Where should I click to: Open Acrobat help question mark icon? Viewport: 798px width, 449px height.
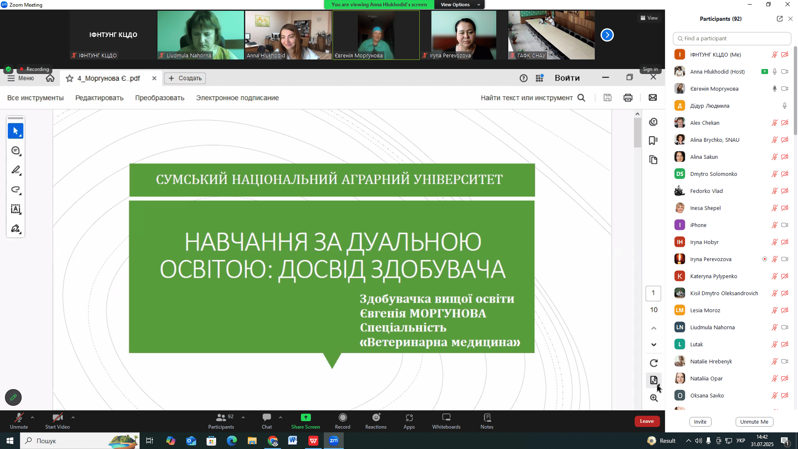tap(524, 78)
